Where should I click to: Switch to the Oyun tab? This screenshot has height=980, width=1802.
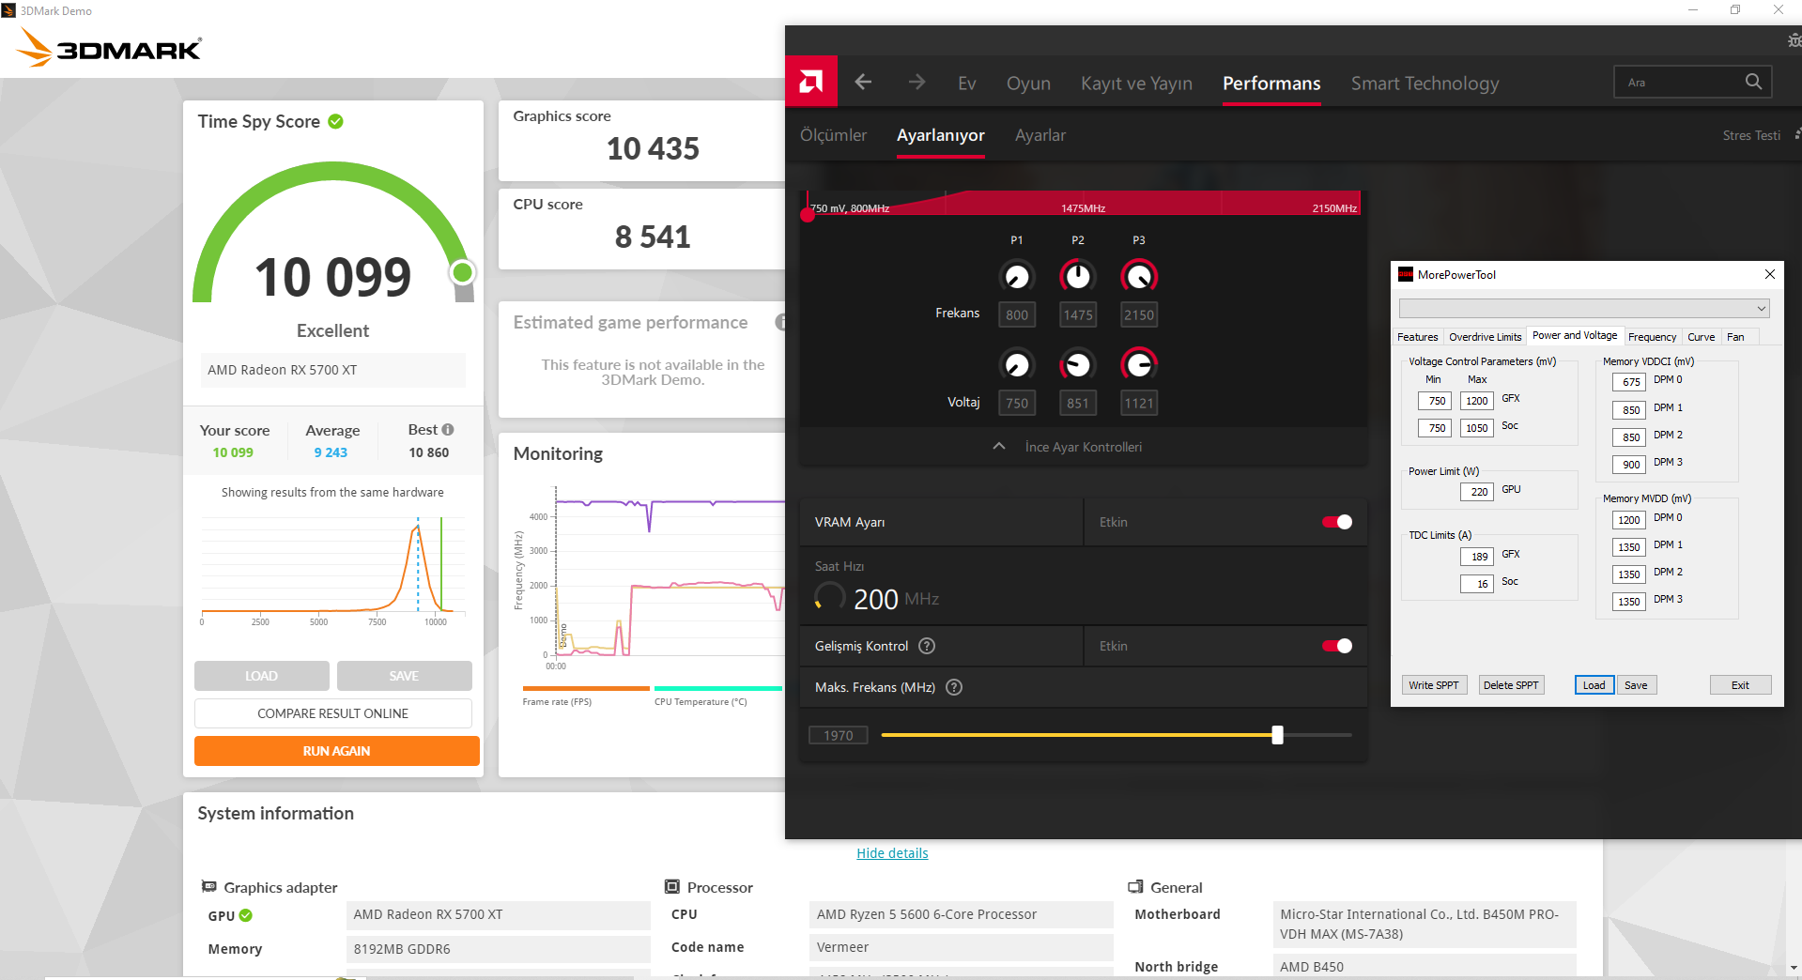[1028, 83]
